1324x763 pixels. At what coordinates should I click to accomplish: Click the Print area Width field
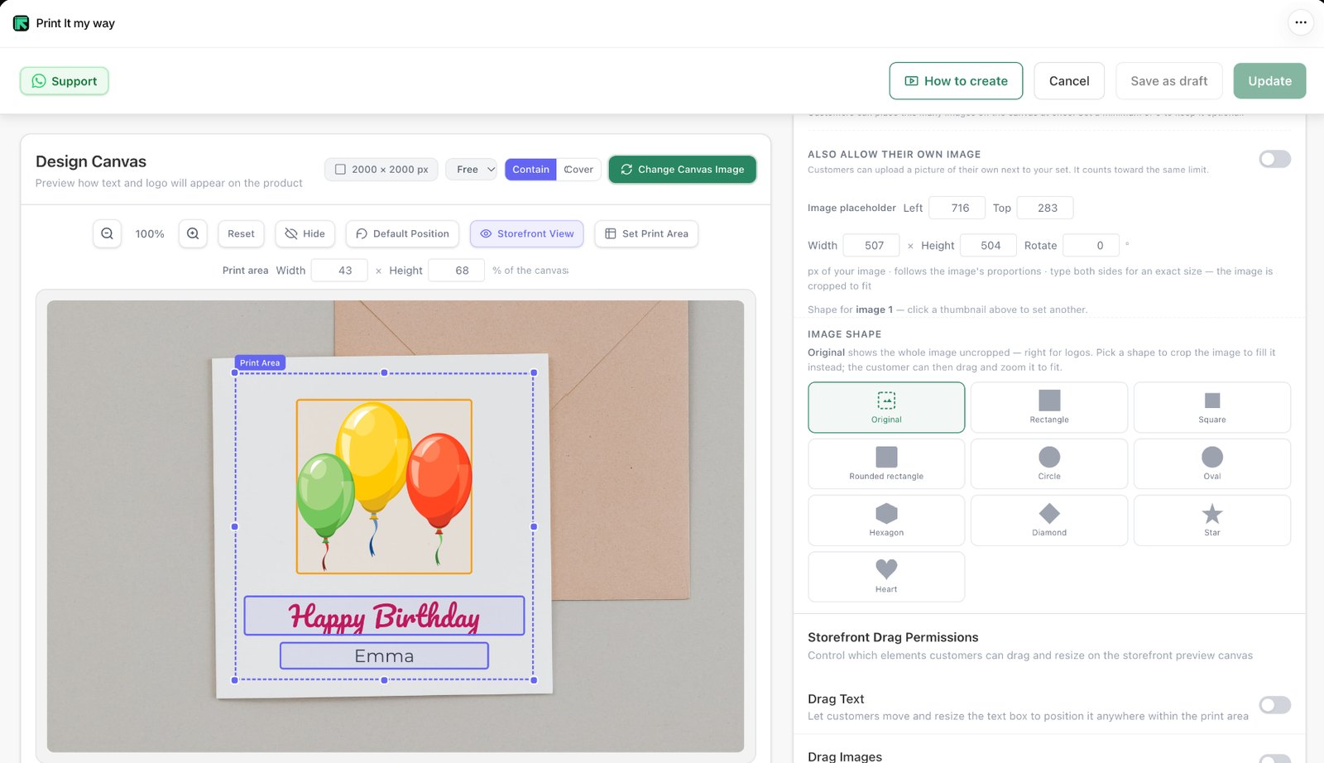(x=339, y=270)
